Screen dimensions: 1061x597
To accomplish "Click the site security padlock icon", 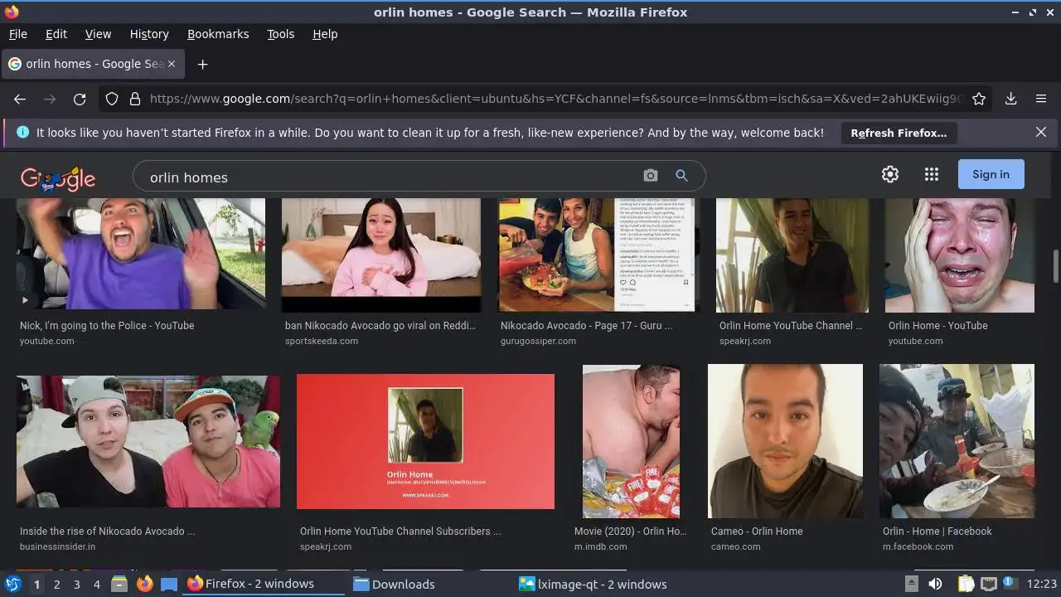I will (x=135, y=99).
